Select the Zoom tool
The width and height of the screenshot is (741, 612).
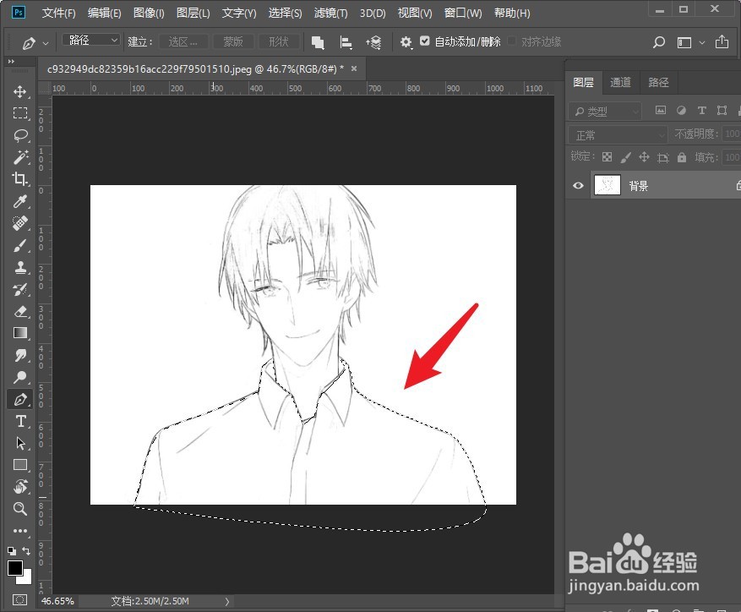19,509
